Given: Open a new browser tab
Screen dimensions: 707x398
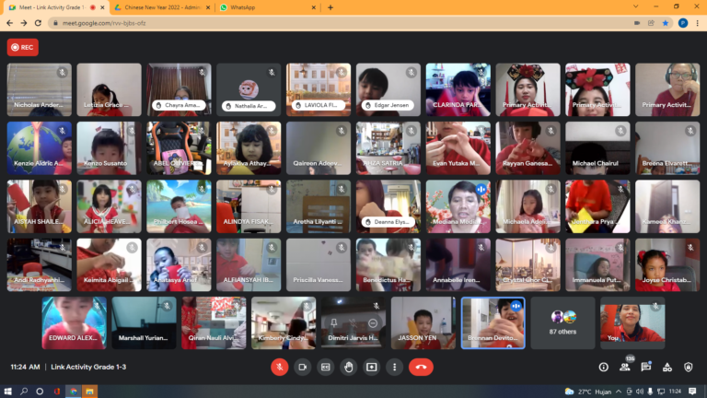Looking at the screenshot, I should (x=330, y=7).
